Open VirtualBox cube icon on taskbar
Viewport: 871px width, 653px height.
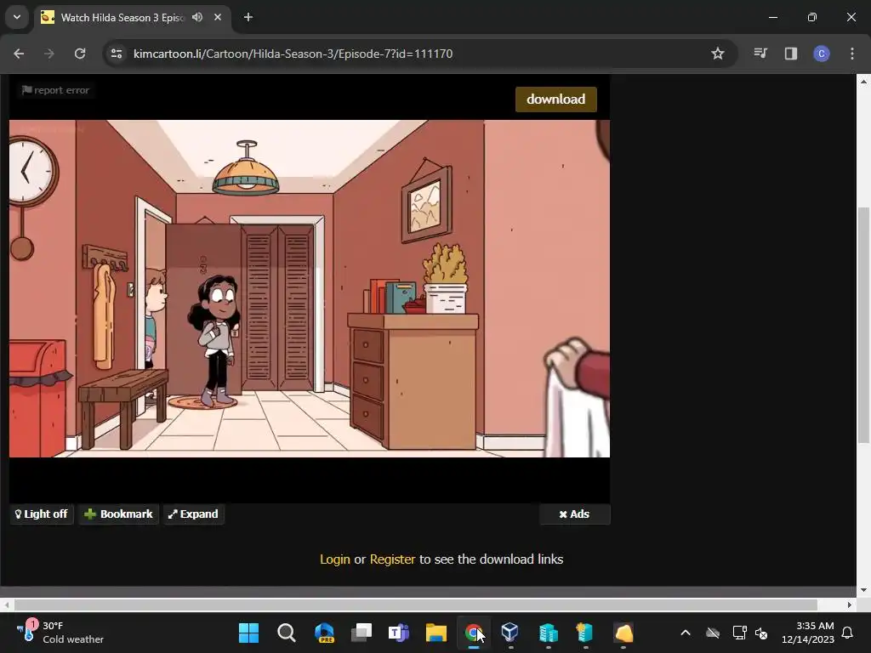coord(510,633)
